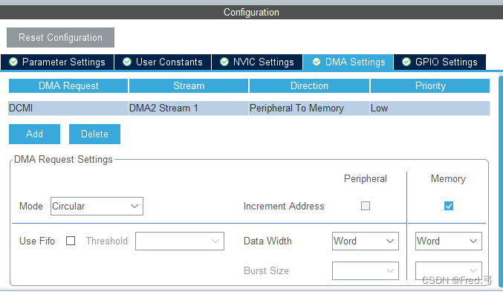503x292 pixels.
Task: Select the DCMI request cell
Action: 68,108
